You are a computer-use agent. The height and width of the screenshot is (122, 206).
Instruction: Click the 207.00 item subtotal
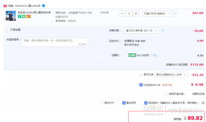click(198, 13)
